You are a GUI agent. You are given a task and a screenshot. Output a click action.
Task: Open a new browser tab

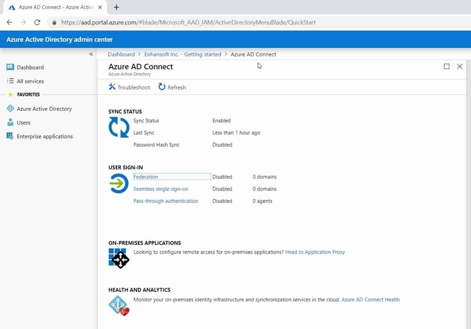[115, 7]
